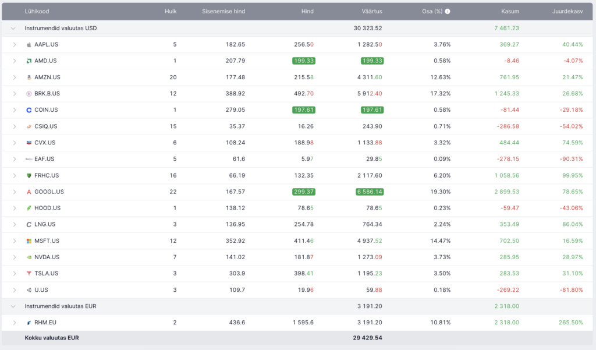Viewport: 596px width, 350px height.
Task: Click the Tesla logo icon beside TSLA.US
Action: point(29,273)
